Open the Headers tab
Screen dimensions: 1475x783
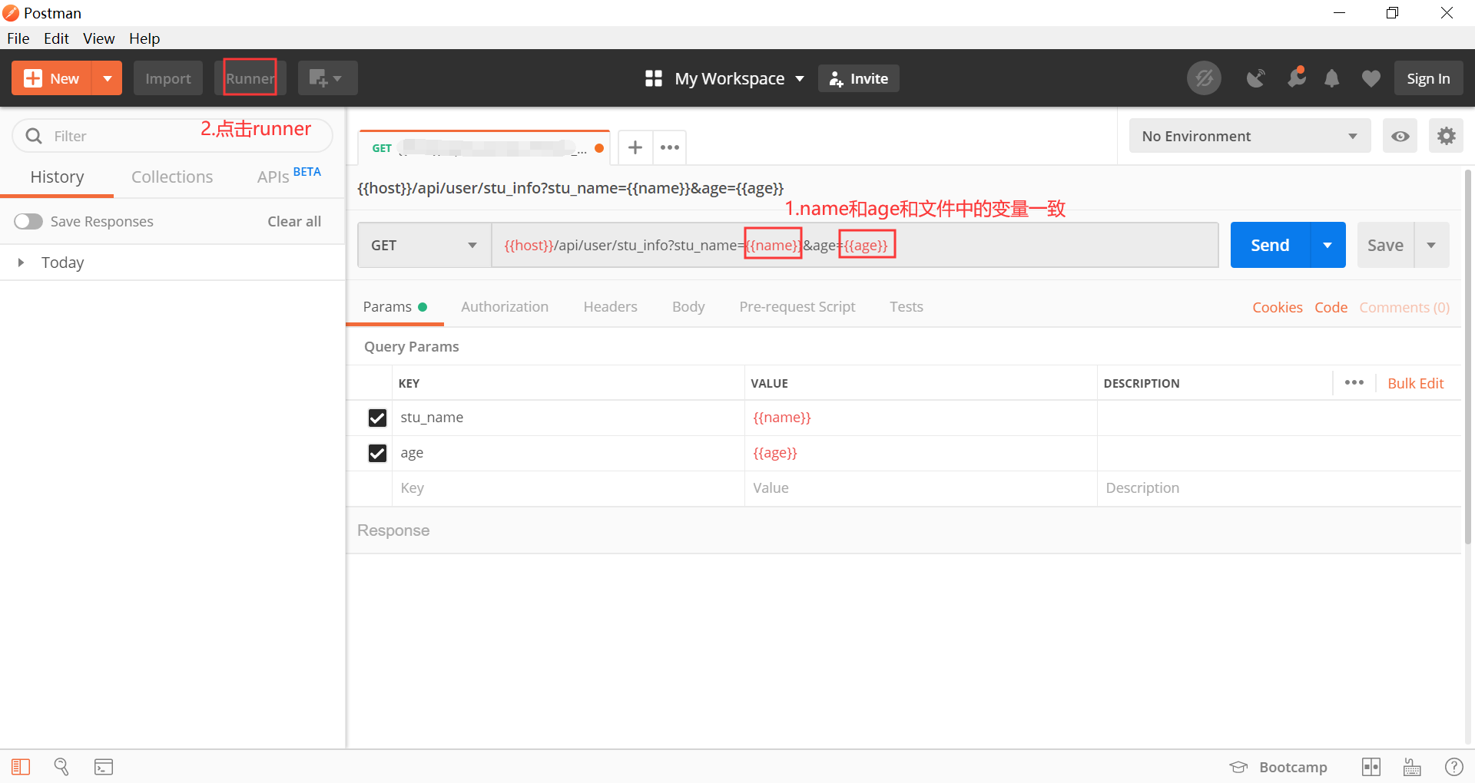pos(611,306)
